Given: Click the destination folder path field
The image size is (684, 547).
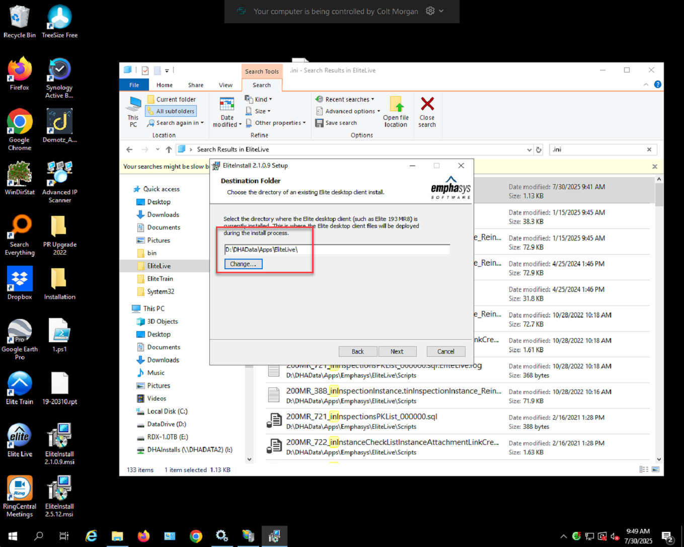Looking at the screenshot, I should 337,250.
